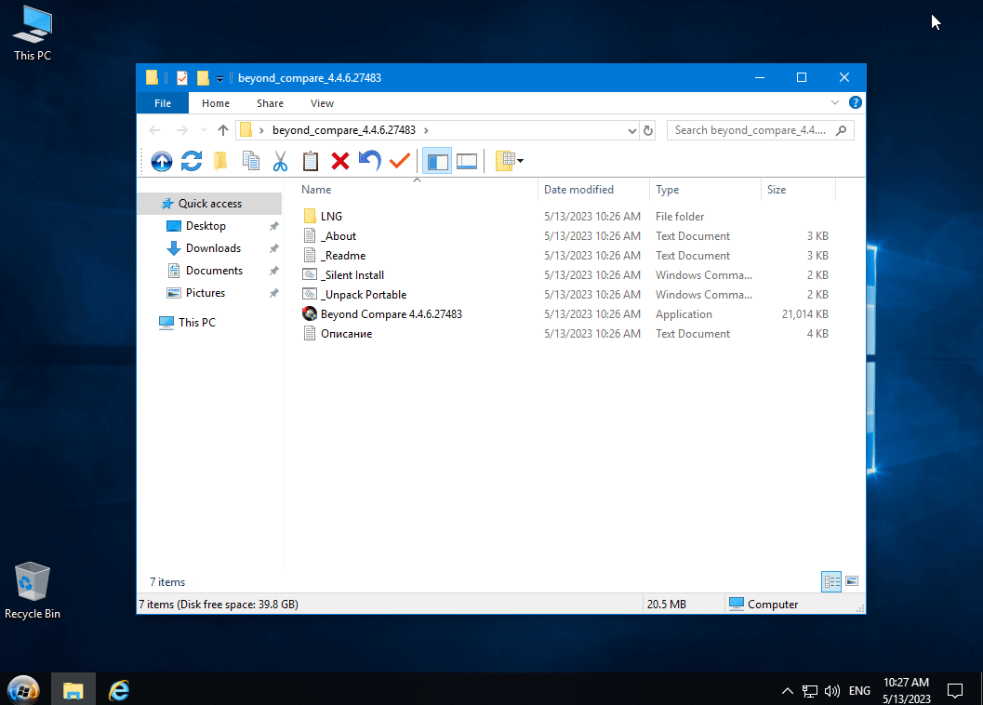Viewport: 983px width, 705px height.
Task: Toggle the navigation pane toolbar button
Action: 437,161
